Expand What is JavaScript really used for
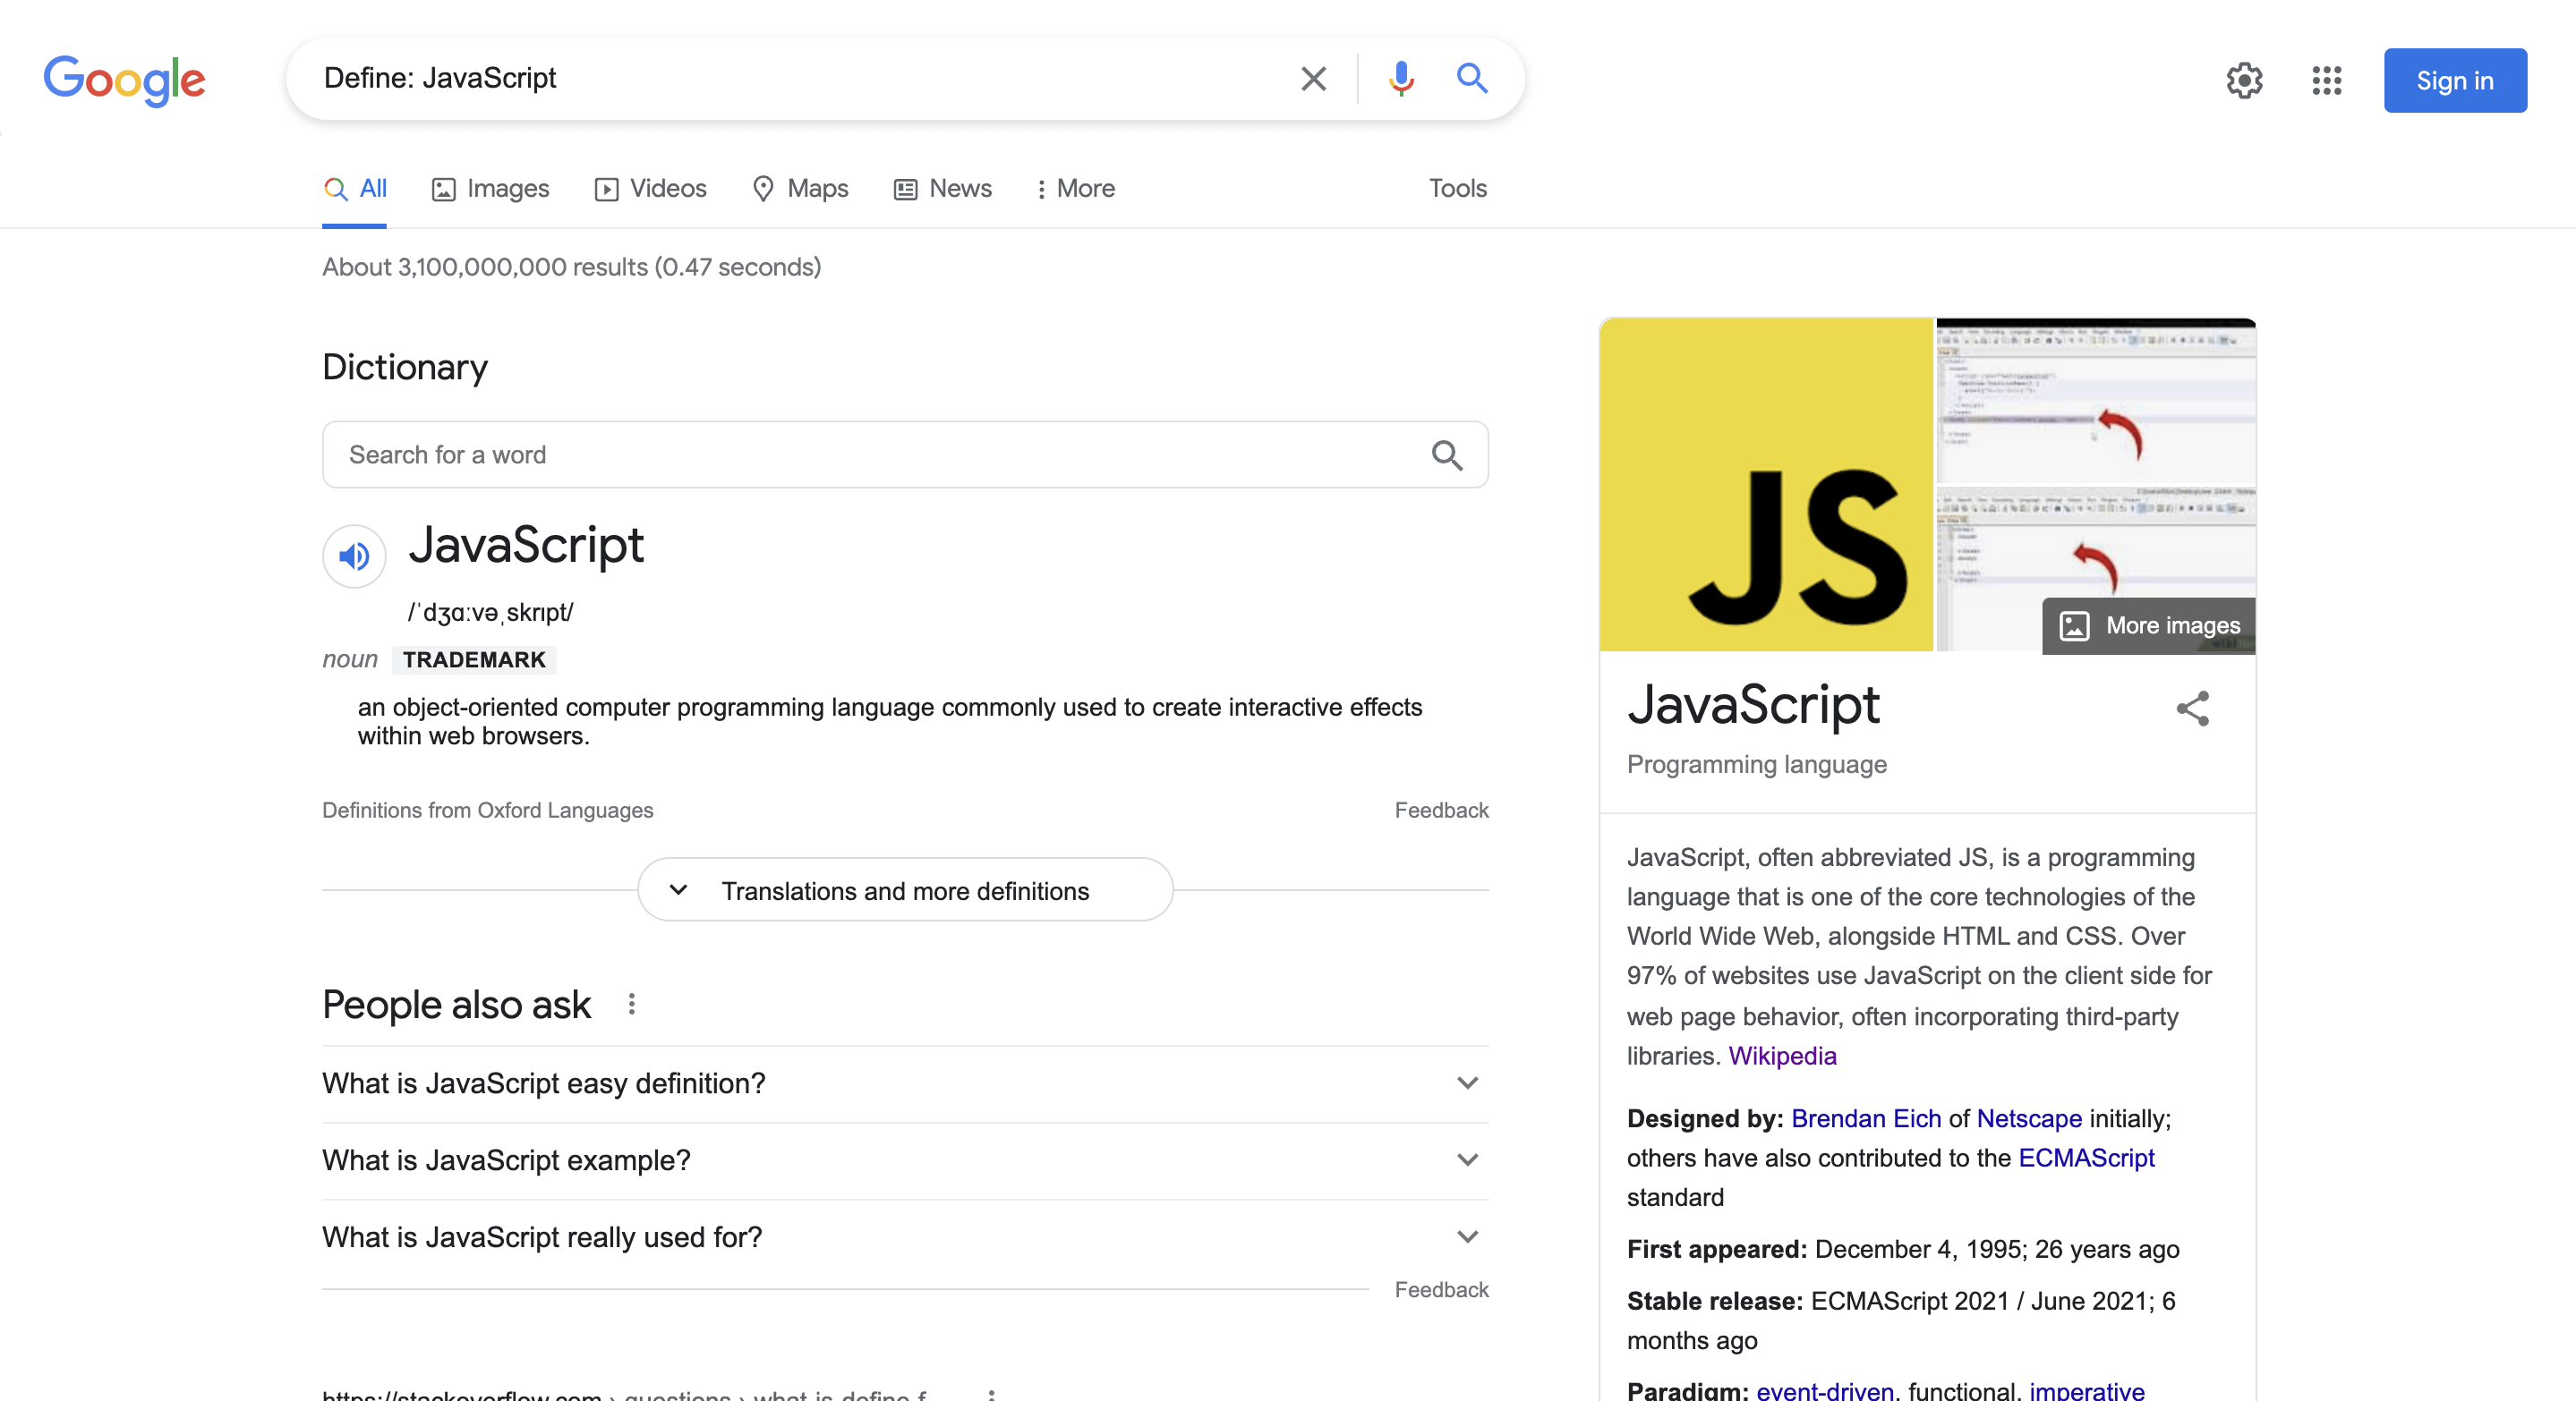 coord(1466,1237)
